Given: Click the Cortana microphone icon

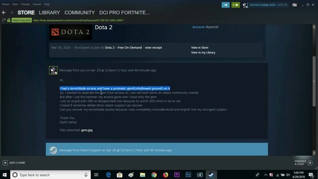Looking at the screenshot, I should [86, 175].
